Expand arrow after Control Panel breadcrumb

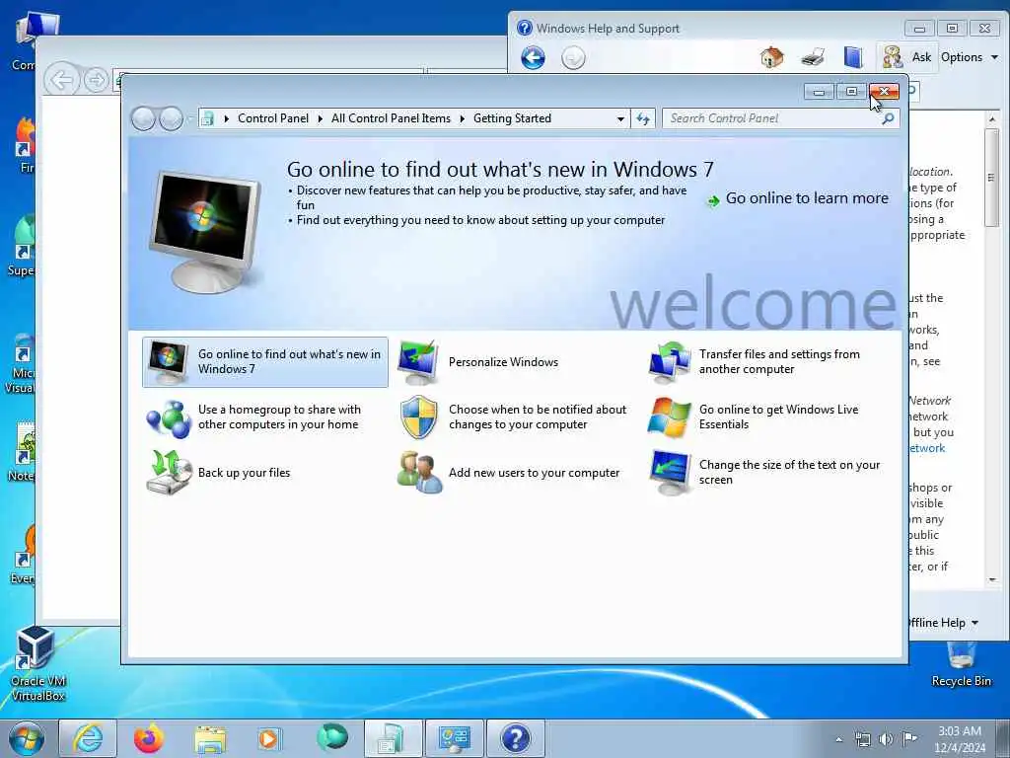321,118
